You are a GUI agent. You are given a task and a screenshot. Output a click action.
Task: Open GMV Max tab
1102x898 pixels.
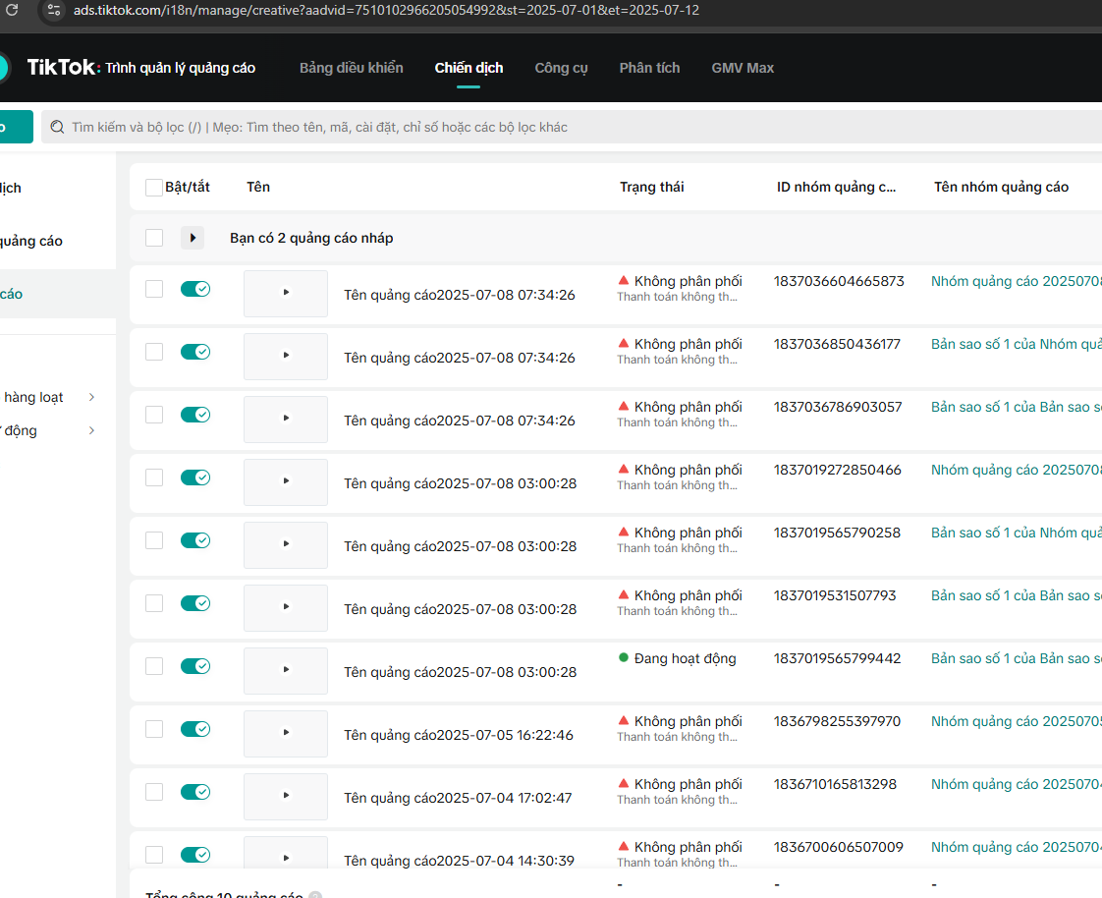[743, 68]
